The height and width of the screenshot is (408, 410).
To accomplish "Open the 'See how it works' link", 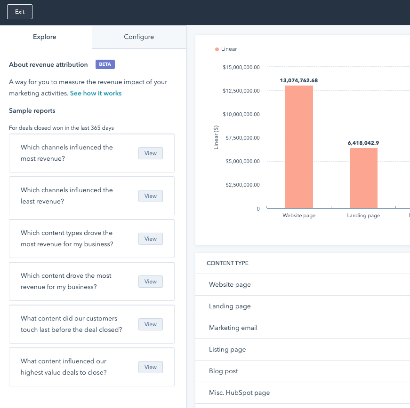I will click(96, 93).
